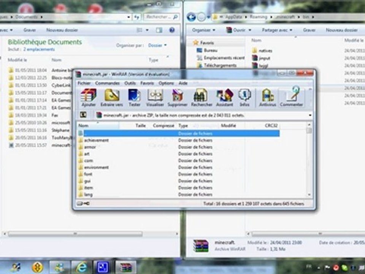The image size is (365, 274).
Task: Open the Dossier arrange-by dropdown
Action: click(157, 45)
